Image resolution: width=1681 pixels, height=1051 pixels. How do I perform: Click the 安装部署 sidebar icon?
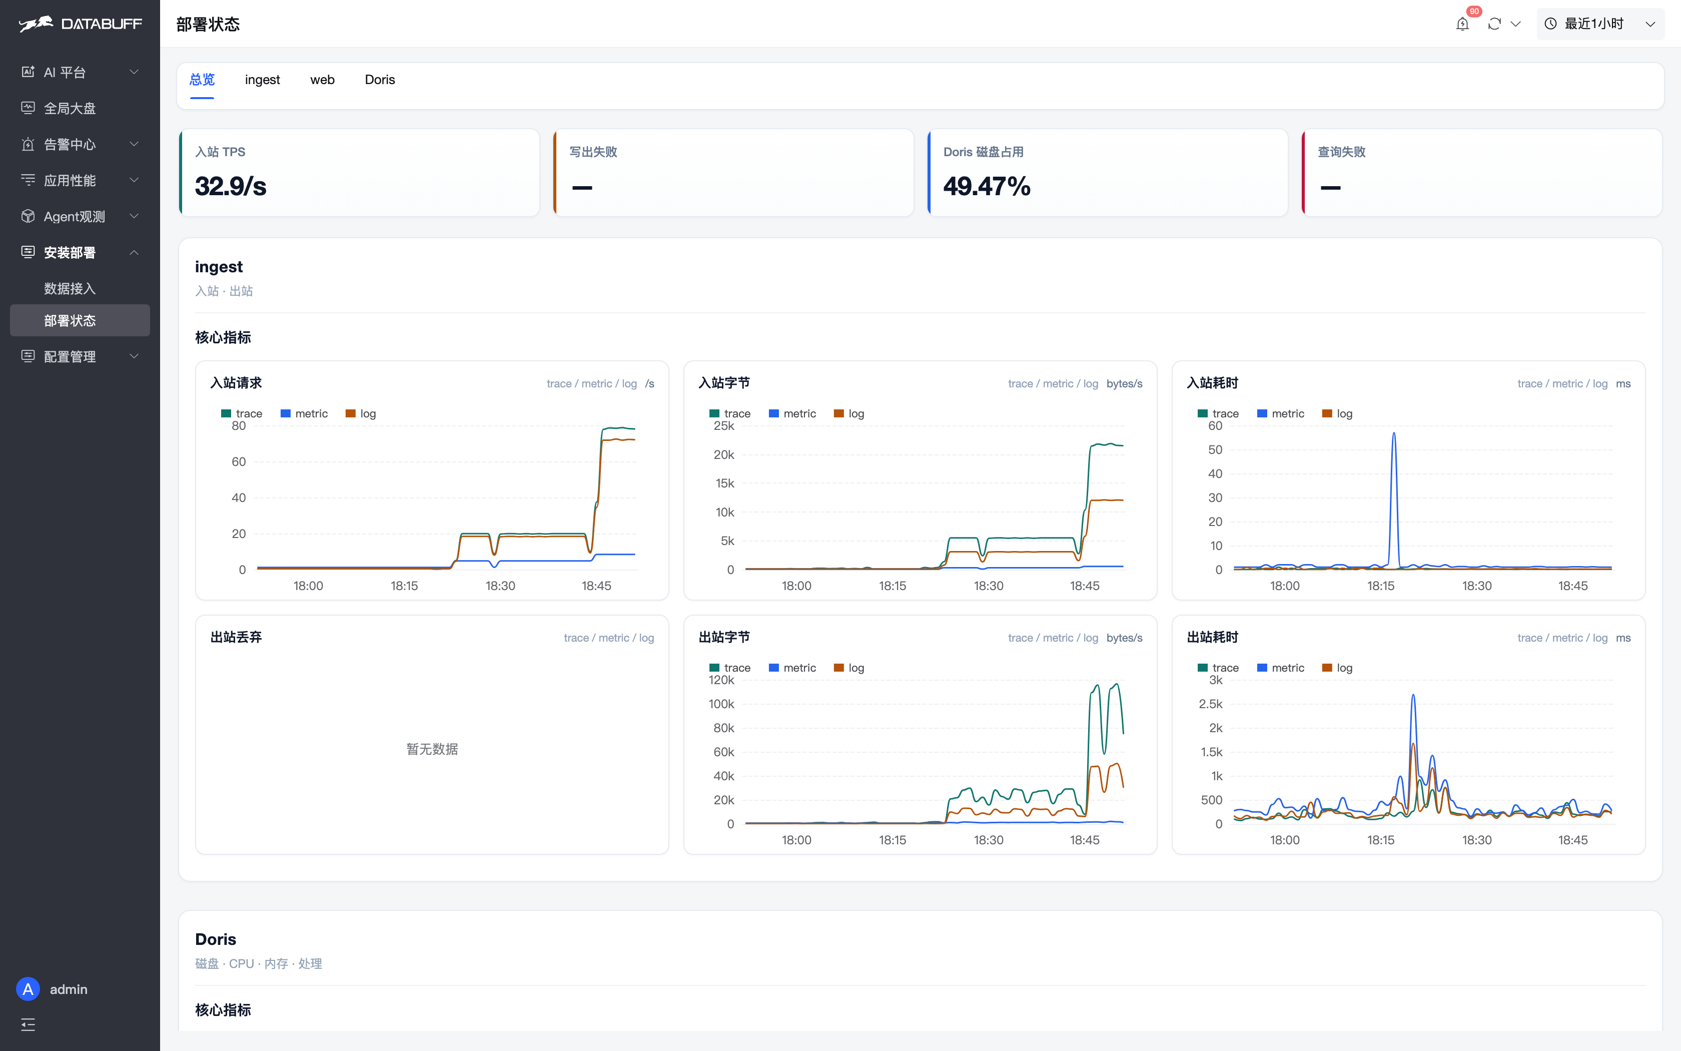coord(28,252)
